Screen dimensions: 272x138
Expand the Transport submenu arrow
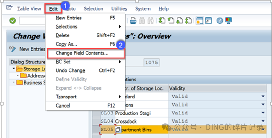pyautogui.click(x=120, y=97)
